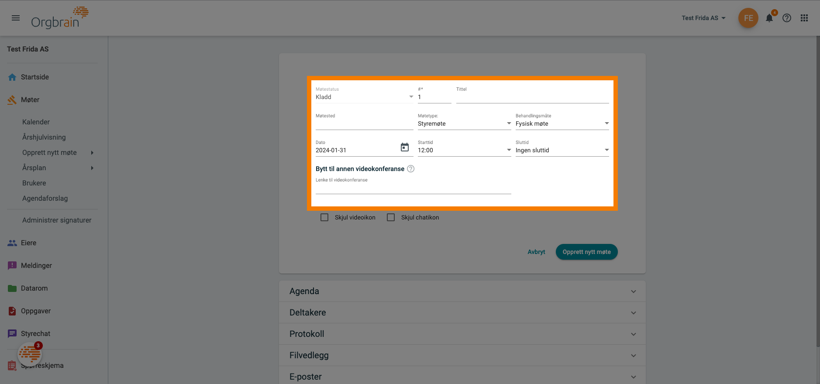The width and height of the screenshot is (820, 384).
Task: Open the Starttid 12:00 dropdown
Action: click(464, 151)
